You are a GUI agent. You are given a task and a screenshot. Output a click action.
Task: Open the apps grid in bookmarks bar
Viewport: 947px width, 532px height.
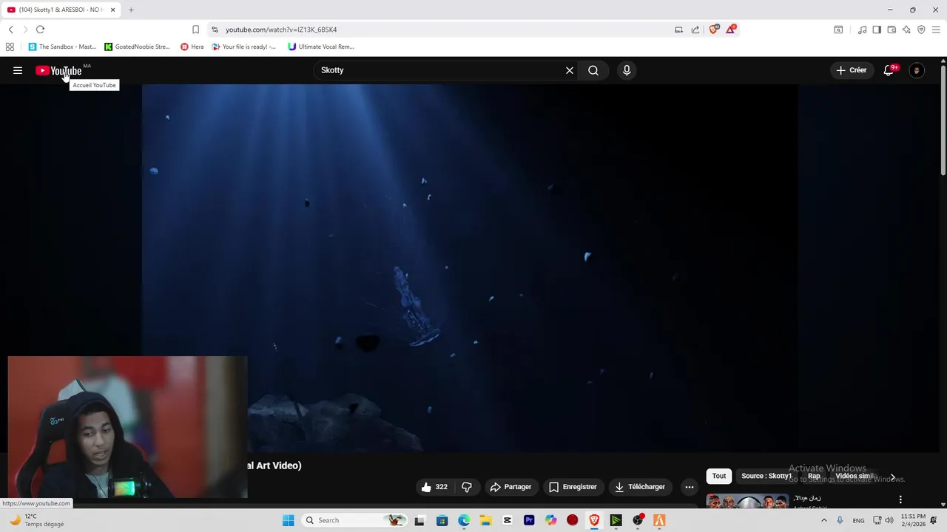coord(10,47)
